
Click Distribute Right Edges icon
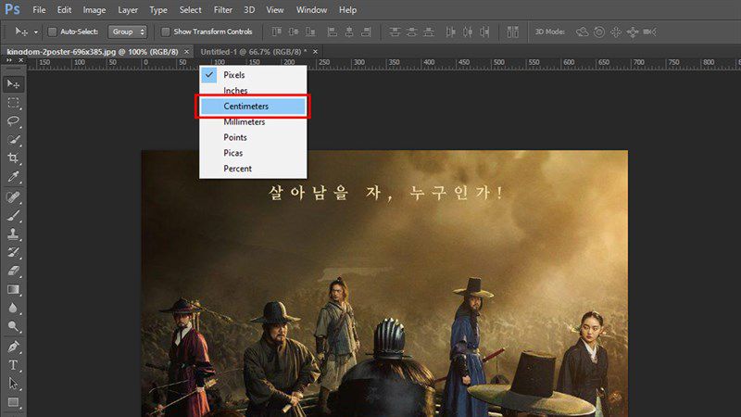coord(484,32)
